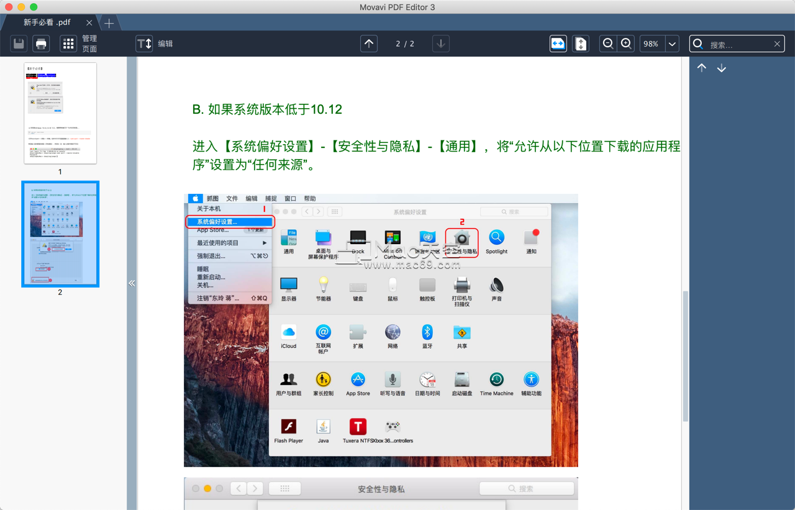Jump to the previous search result arrow
This screenshot has height=510, width=795.
702,68
